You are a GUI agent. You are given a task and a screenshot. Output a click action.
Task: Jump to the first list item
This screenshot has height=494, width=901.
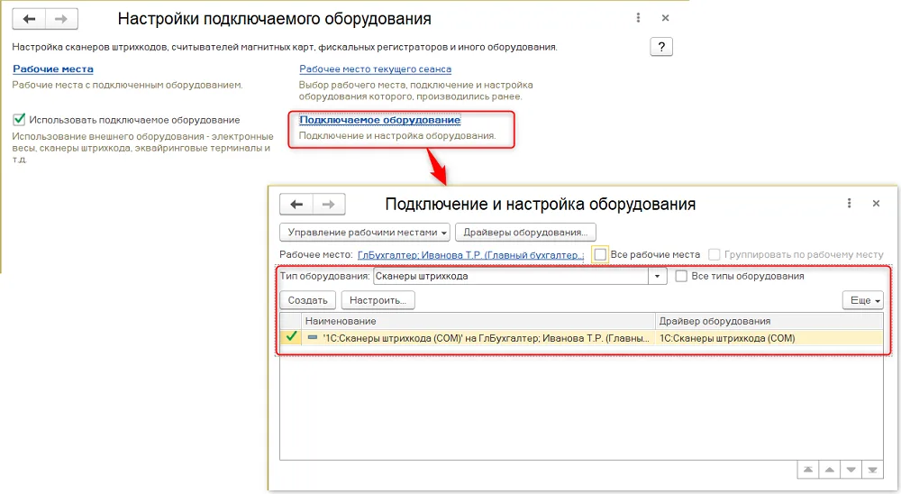(x=808, y=470)
